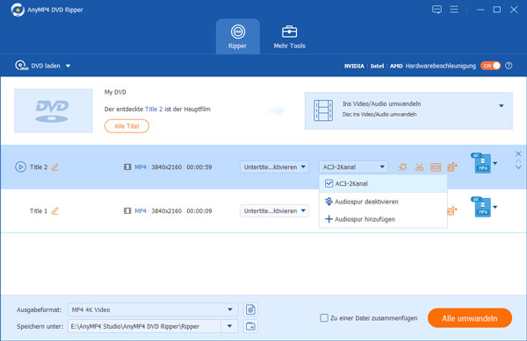Screen dimensions: 527x341
Task: Click the Ins Video/Audio film icon
Action: 323,110
